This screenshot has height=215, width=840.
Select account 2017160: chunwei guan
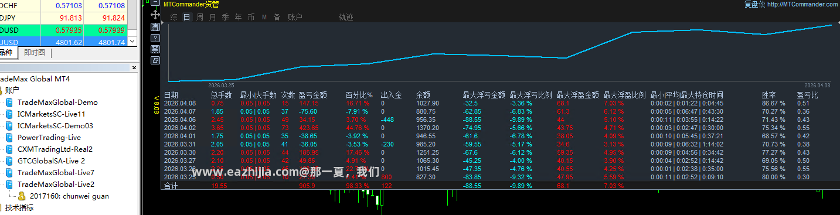69,196
